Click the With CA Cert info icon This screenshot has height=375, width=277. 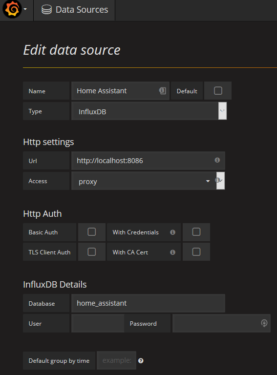click(173, 252)
